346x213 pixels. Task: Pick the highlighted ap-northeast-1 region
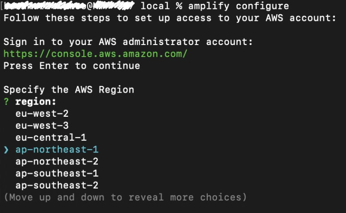click(57, 150)
